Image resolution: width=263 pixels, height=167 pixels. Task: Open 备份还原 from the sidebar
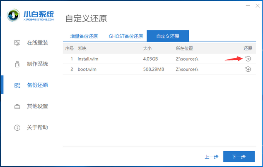37,85
